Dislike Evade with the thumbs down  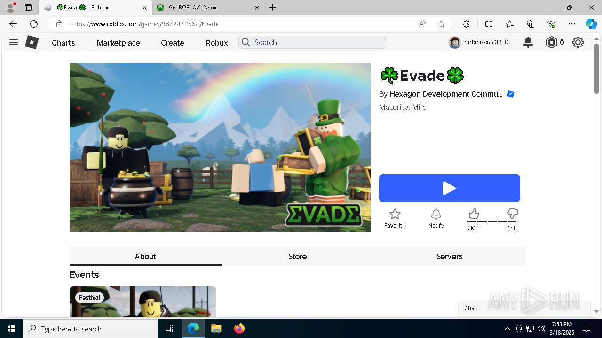pyautogui.click(x=512, y=214)
